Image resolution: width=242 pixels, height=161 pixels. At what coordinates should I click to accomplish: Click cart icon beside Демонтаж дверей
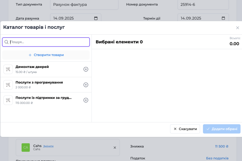[8, 69]
